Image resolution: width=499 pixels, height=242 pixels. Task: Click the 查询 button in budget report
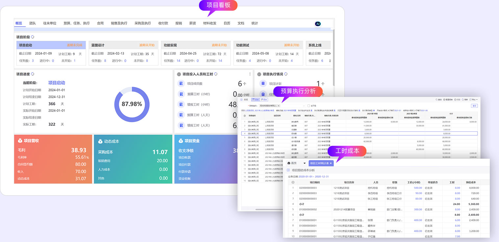[x=474, y=106]
